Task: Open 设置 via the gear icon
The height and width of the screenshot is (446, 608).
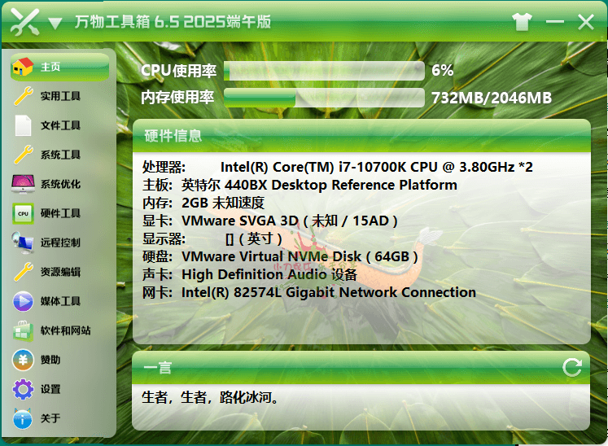Action: click(x=23, y=389)
